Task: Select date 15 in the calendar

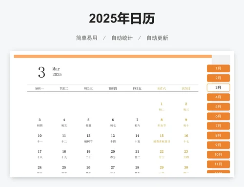Action: tap(162, 136)
